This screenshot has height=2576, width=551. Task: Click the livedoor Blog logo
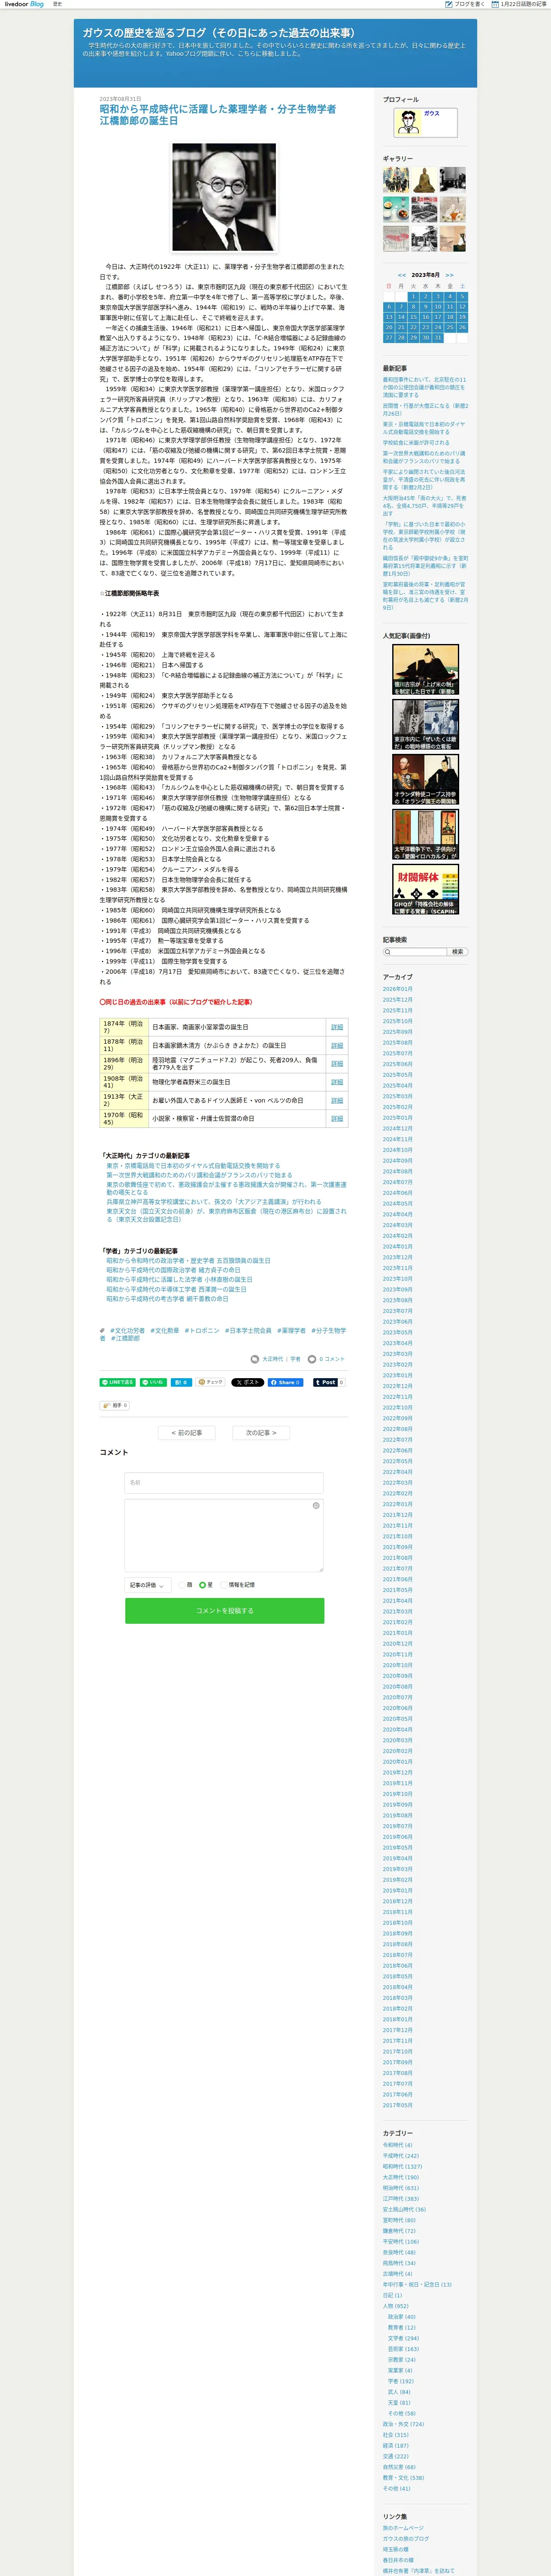click(x=24, y=4)
